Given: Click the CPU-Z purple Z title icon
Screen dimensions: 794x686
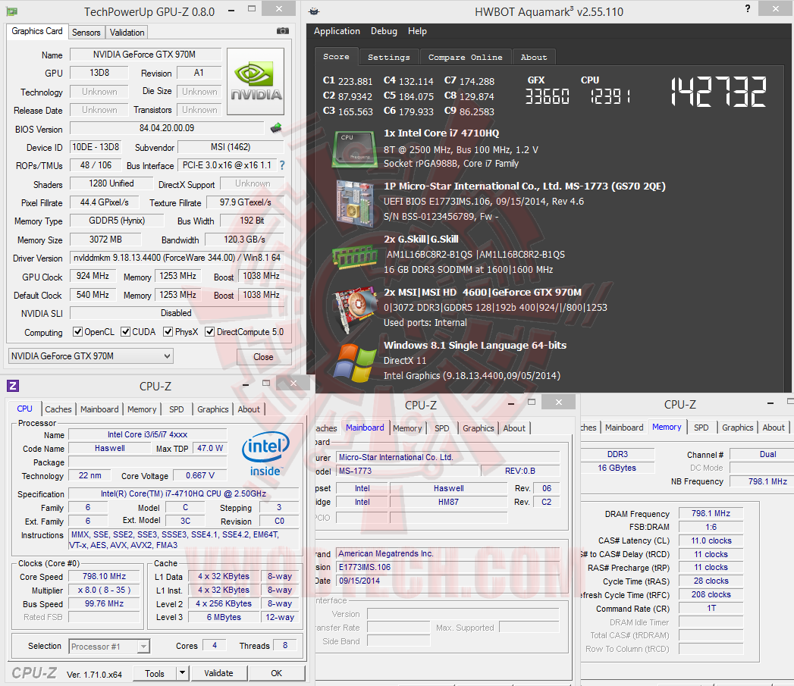Looking at the screenshot, I should (13, 386).
